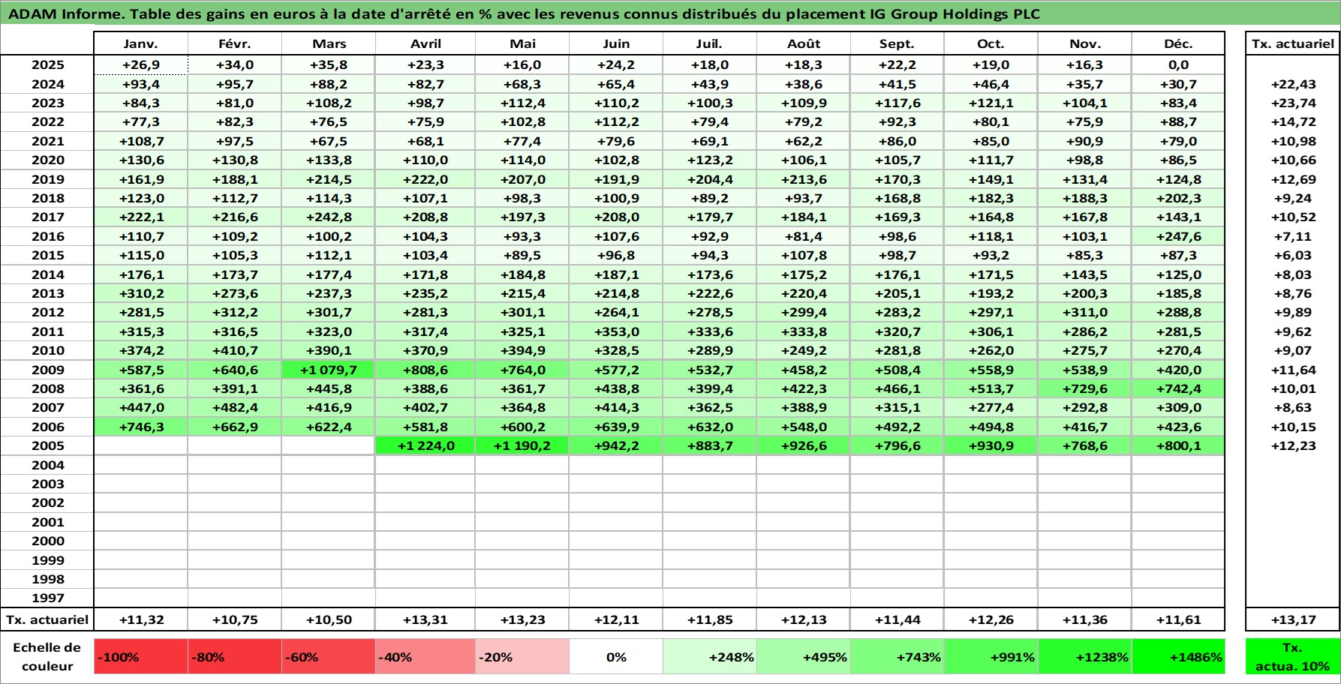Select the 2009 row label
Screen dimensions: 1341x684
pos(47,370)
